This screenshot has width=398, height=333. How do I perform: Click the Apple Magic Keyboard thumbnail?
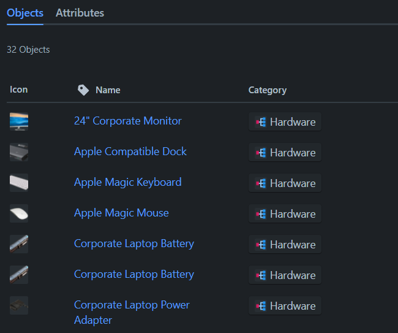pos(19,183)
